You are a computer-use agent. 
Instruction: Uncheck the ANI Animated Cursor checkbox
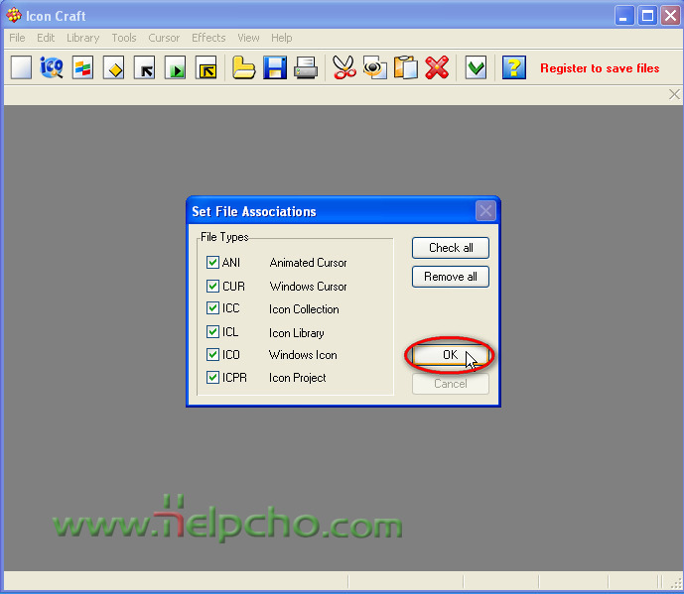point(212,263)
